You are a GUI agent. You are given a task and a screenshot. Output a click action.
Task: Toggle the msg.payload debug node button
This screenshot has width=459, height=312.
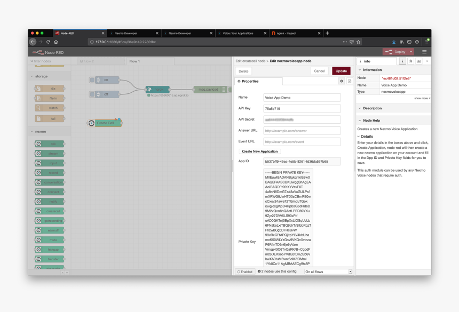pos(230,89)
